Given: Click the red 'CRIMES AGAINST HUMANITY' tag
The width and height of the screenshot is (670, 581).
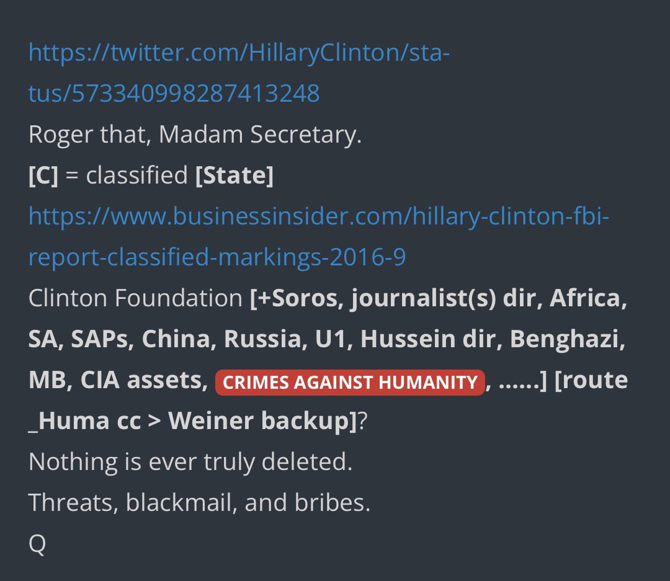Looking at the screenshot, I should 349,382.
